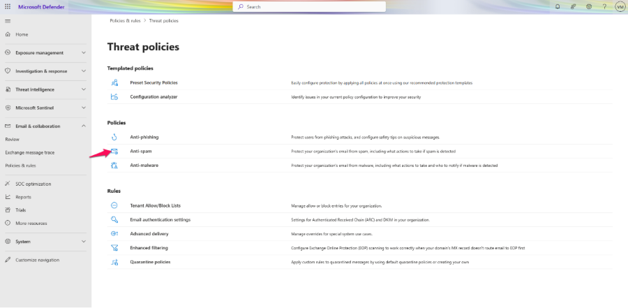Expand the System navigation section
Screen dimensions: 628x308
[84, 242]
